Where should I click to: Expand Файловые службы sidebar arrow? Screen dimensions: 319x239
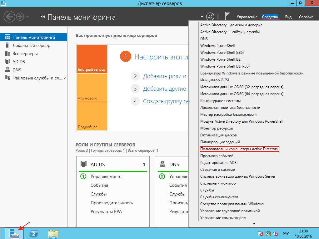click(64, 78)
